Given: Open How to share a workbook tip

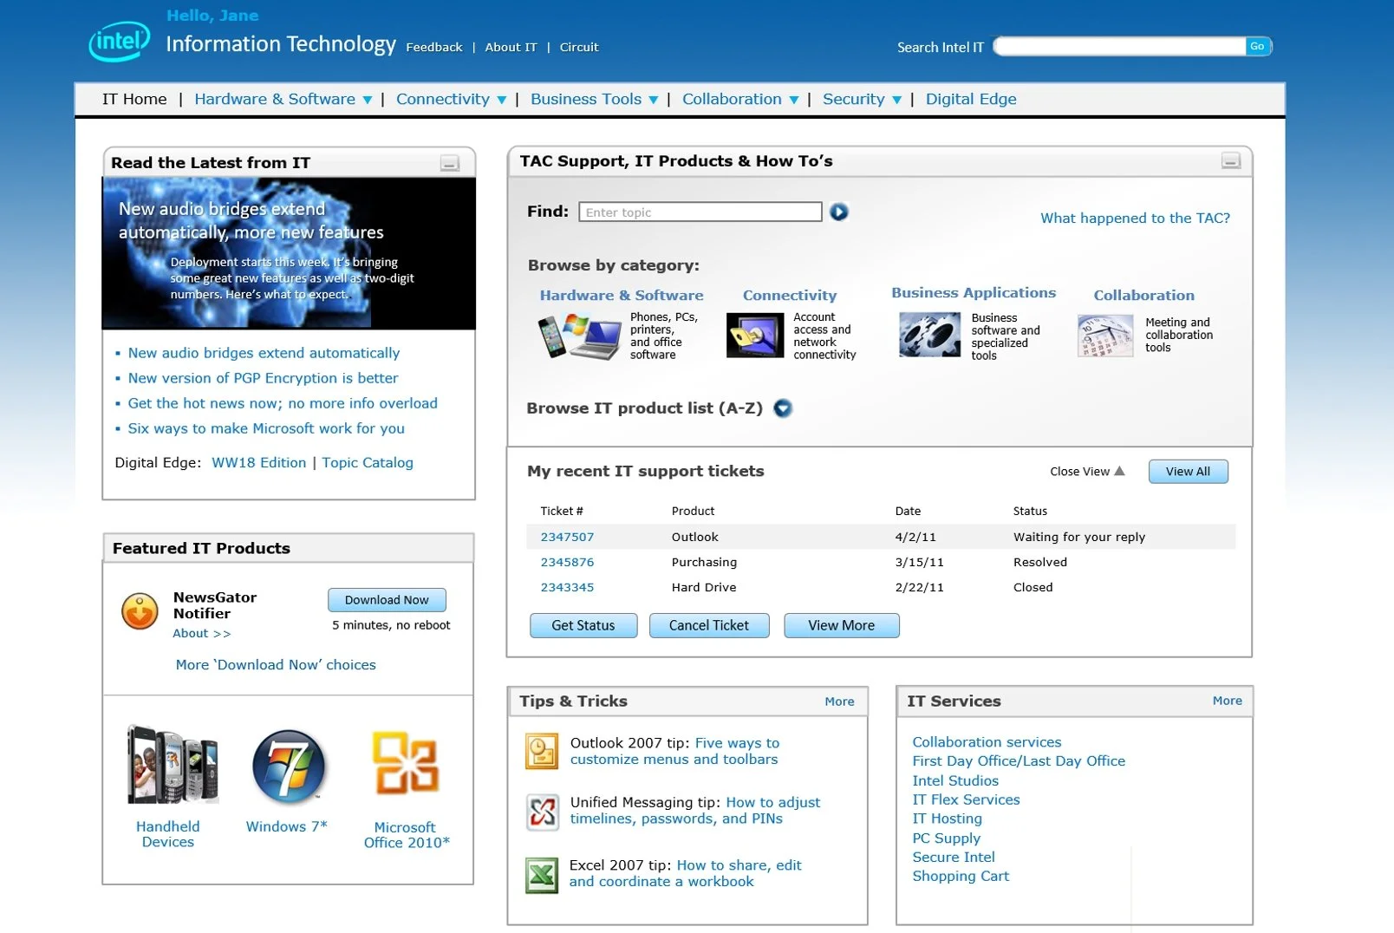Looking at the screenshot, I should pyautogui.click(x=685, y=873).
